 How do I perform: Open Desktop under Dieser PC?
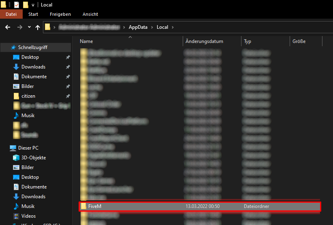click(x=30, y=177)
